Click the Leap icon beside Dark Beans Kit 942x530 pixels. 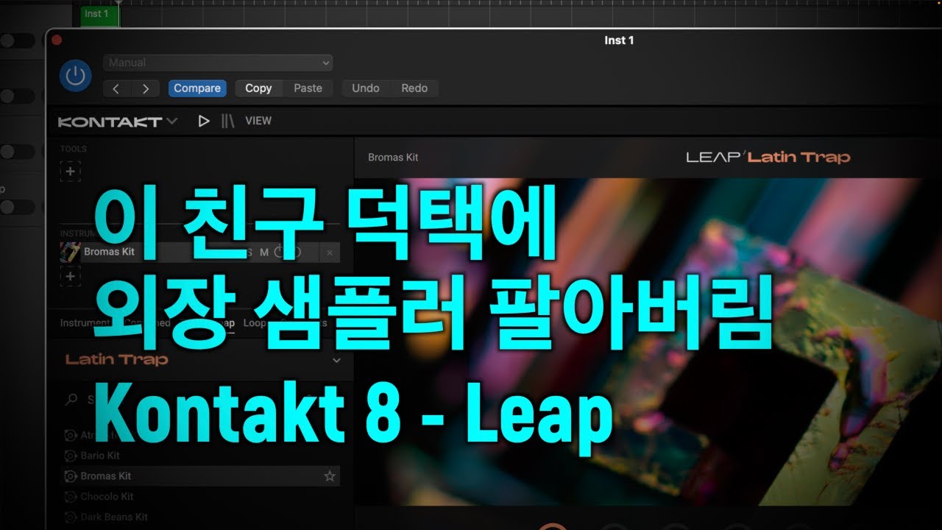coord(71,517)
